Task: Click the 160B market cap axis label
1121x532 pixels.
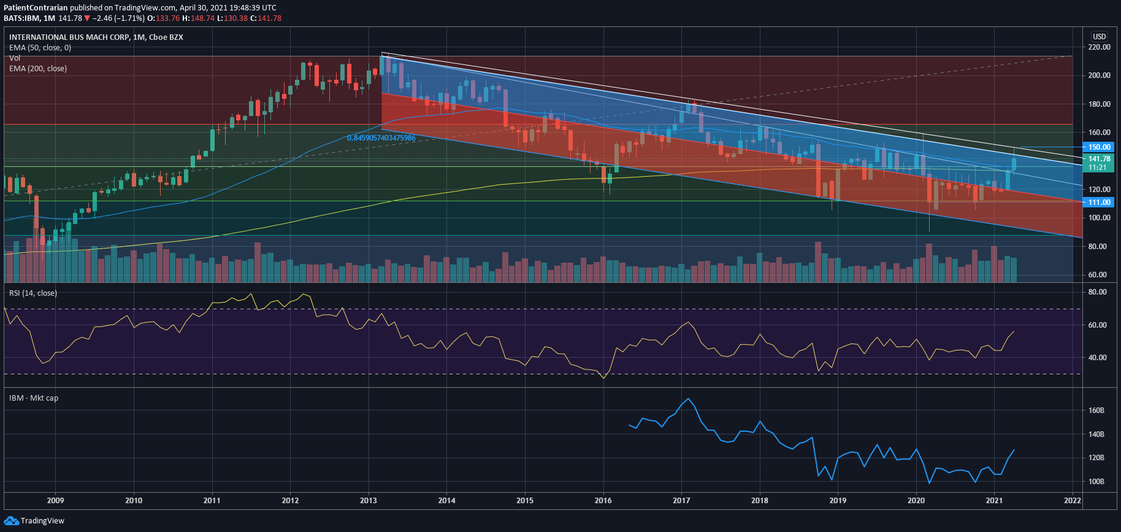Action: pyautogui.click(x=1096, y=411)
